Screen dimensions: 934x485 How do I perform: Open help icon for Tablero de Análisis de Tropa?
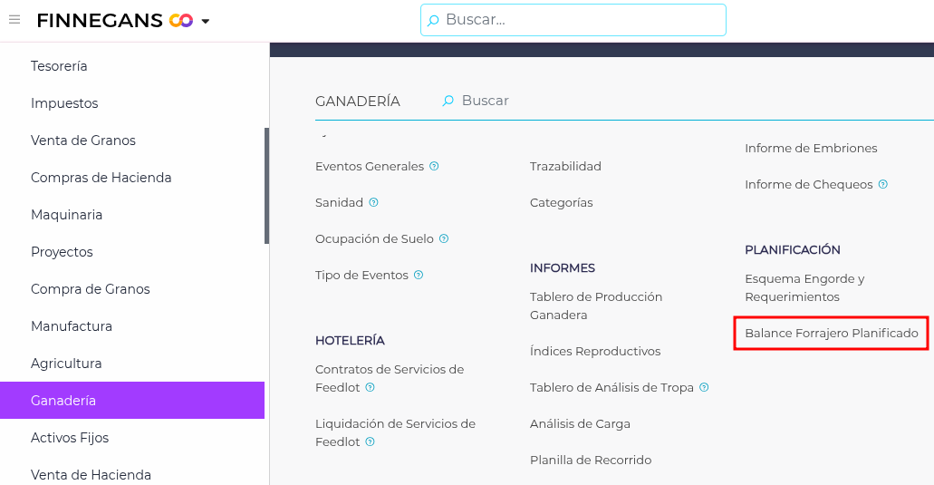coord(704,387)
